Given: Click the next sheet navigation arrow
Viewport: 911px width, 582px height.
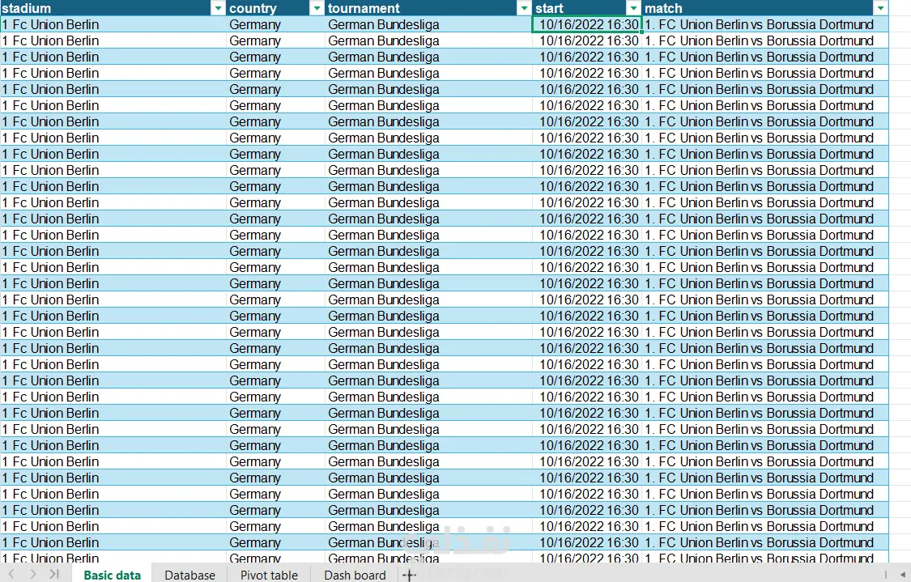Looking at the screenshot, I should pyautogui.click(x=32, y=575).
